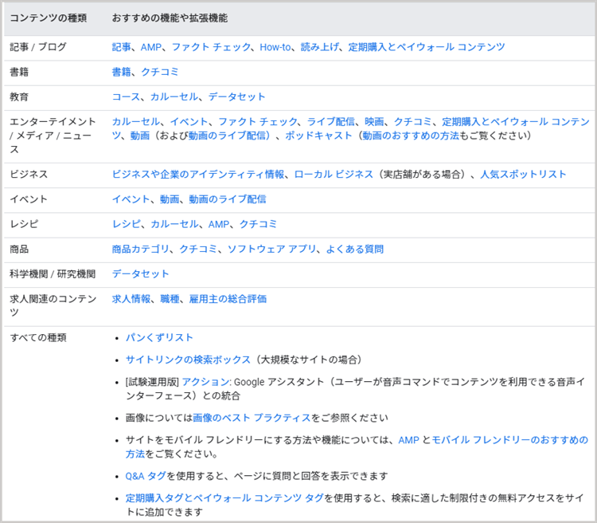
Task: Open the ソフトウェア アプリ link
Action: (x=271, y=249)
